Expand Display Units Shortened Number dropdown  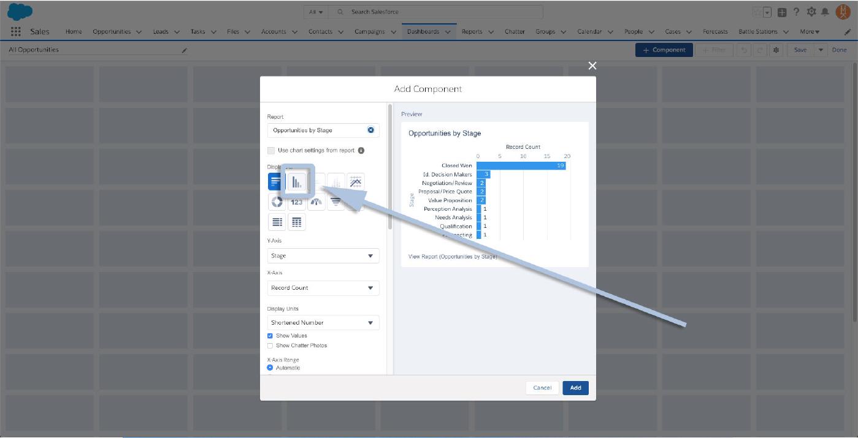click(323, 323)
